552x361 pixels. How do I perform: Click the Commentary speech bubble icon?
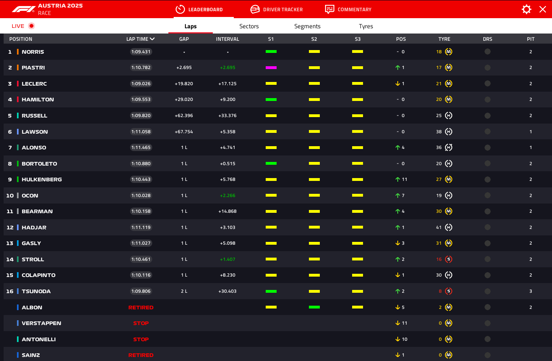click(x=330, y=9)
